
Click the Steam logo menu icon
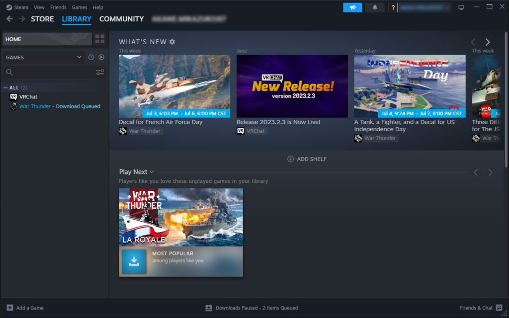[x=9, y=7]
